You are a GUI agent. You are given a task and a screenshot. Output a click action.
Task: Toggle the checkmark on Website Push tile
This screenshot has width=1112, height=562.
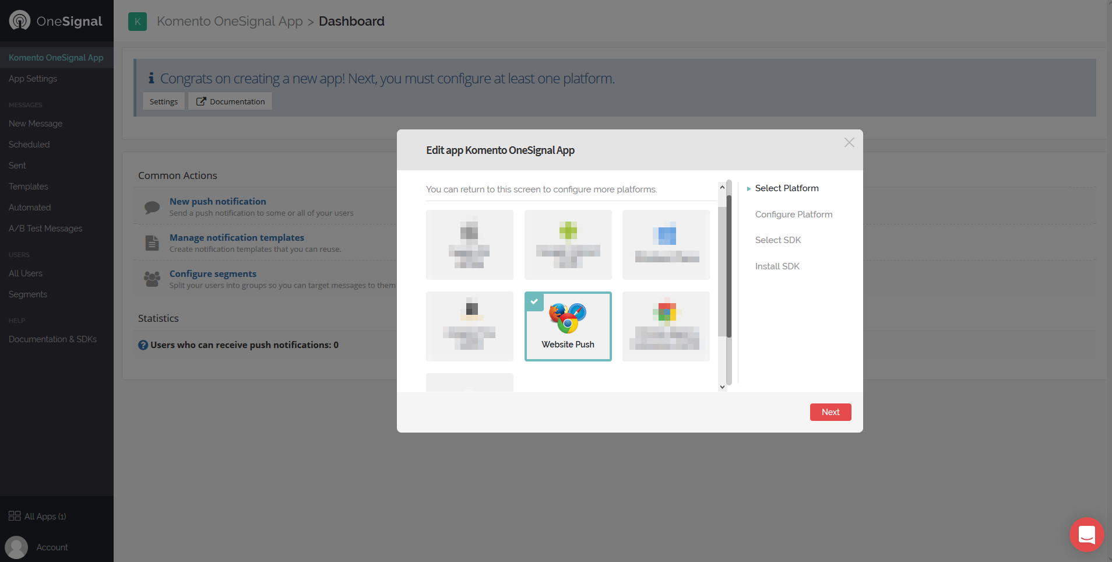pyautogui.click(x=534, y=301)
